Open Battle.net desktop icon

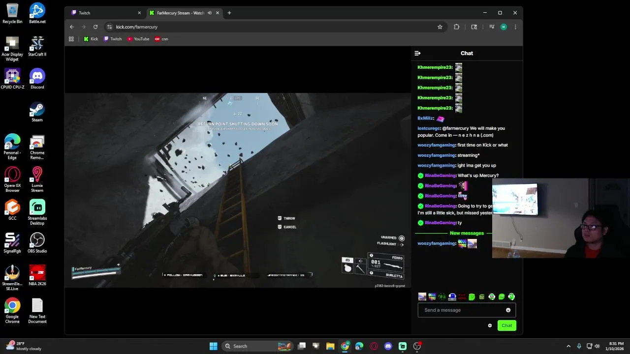tap(37, 13)
